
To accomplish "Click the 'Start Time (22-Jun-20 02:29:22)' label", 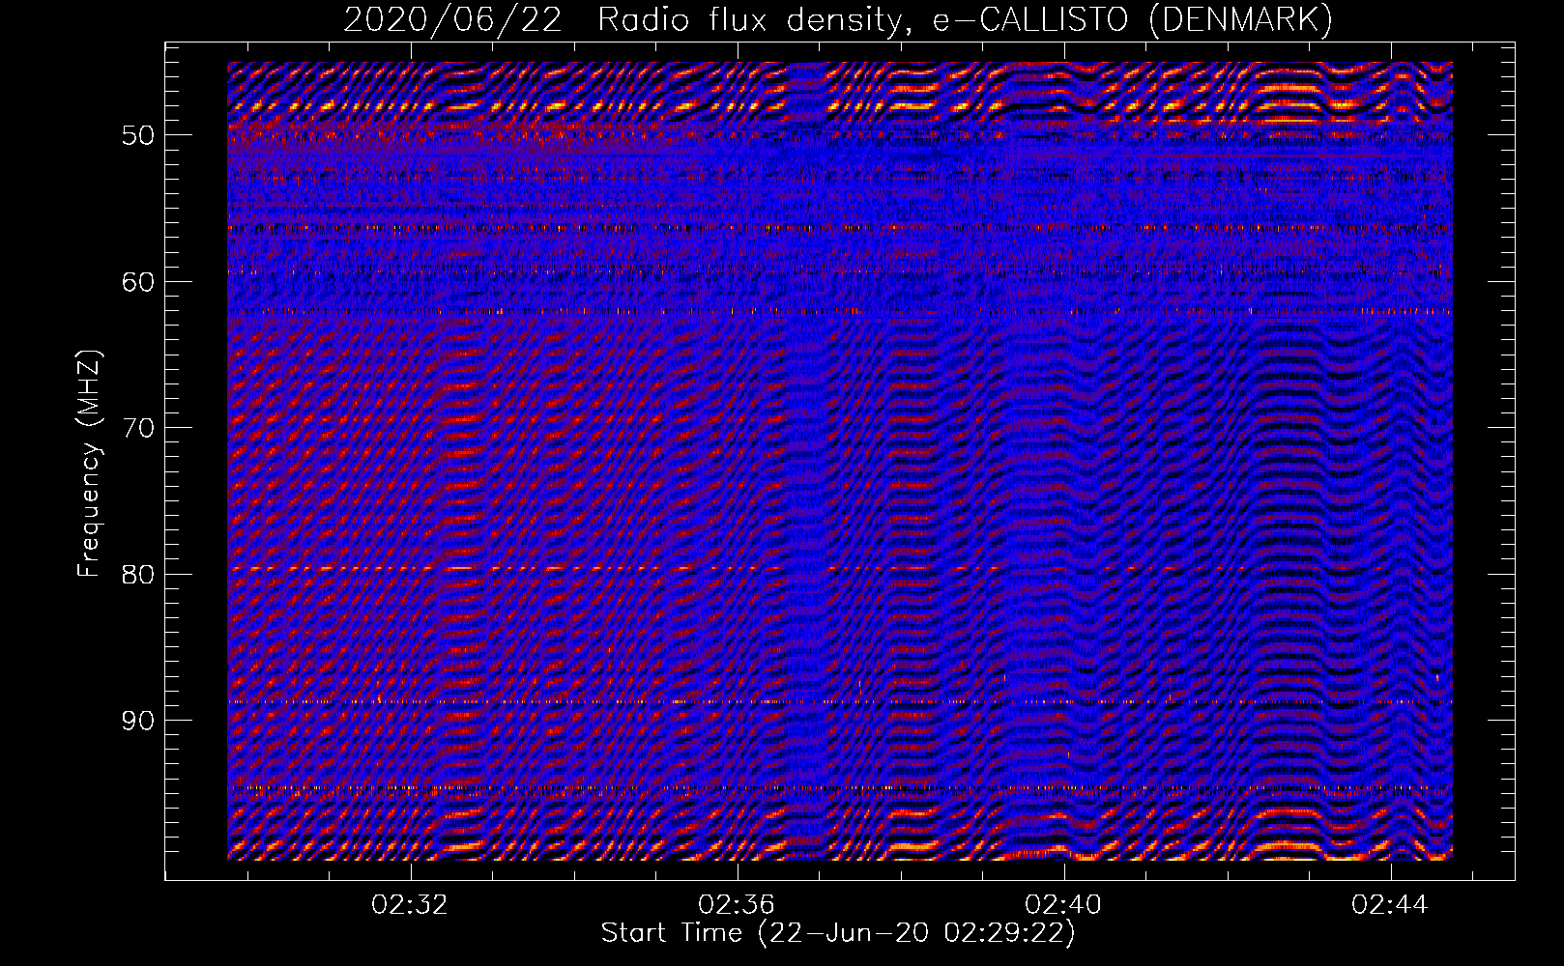I will 838,933.
